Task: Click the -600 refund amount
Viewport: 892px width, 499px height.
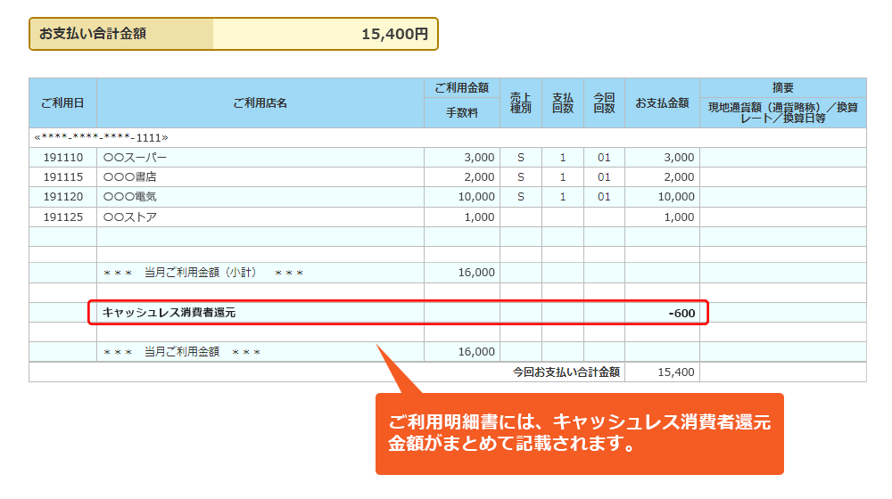Action: (681, 313)
